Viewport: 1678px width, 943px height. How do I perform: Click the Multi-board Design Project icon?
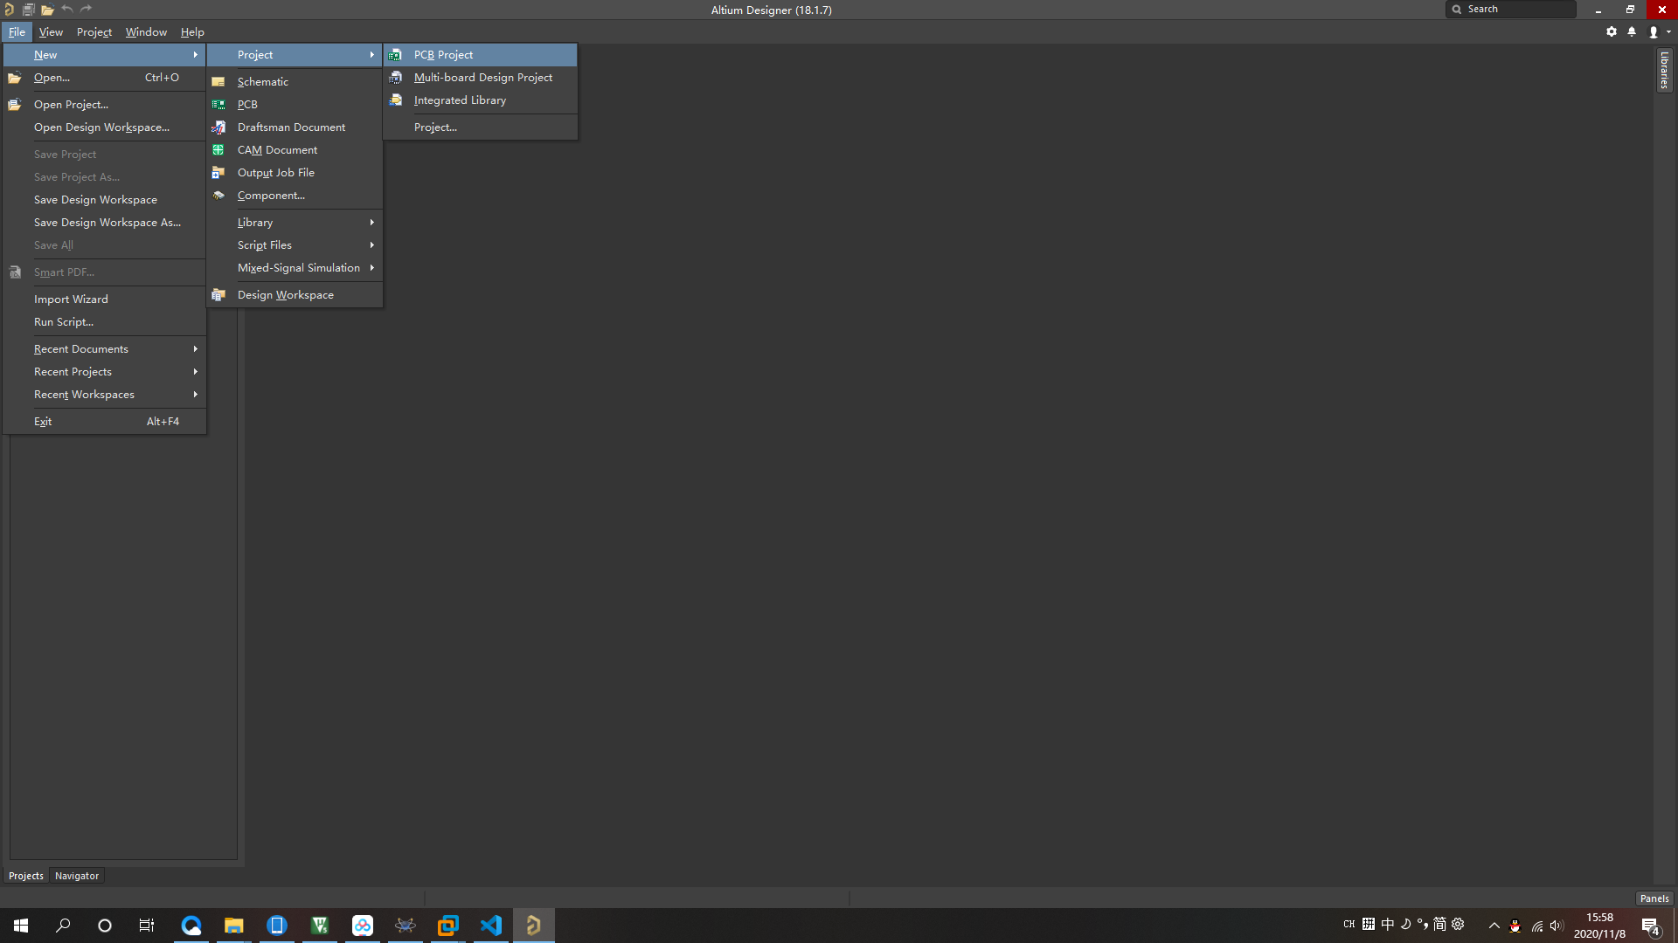coord(395,78)
